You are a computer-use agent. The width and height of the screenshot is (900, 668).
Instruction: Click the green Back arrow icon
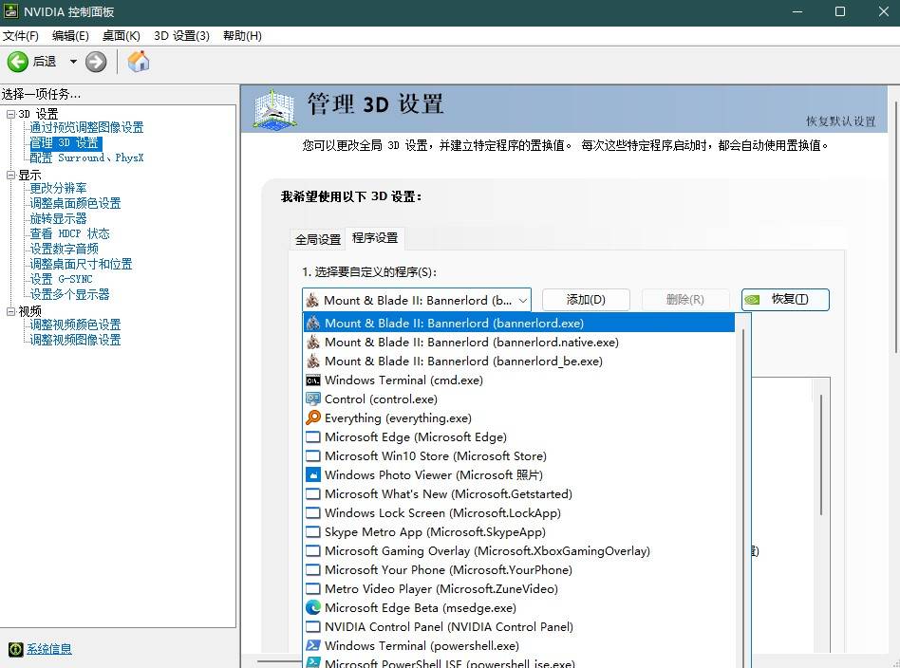pyautogui.click(x=17, y=62)
